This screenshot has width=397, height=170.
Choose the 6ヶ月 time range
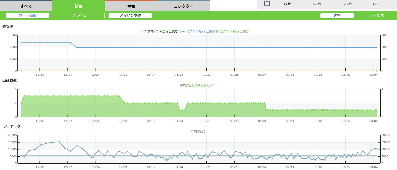pyautogui.click(x=317, y=4)
